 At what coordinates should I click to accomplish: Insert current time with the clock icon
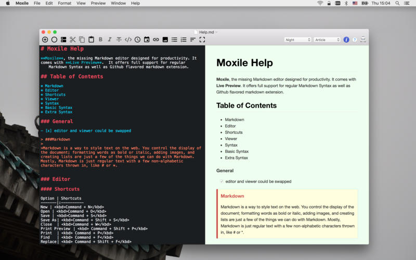(137, 40)
